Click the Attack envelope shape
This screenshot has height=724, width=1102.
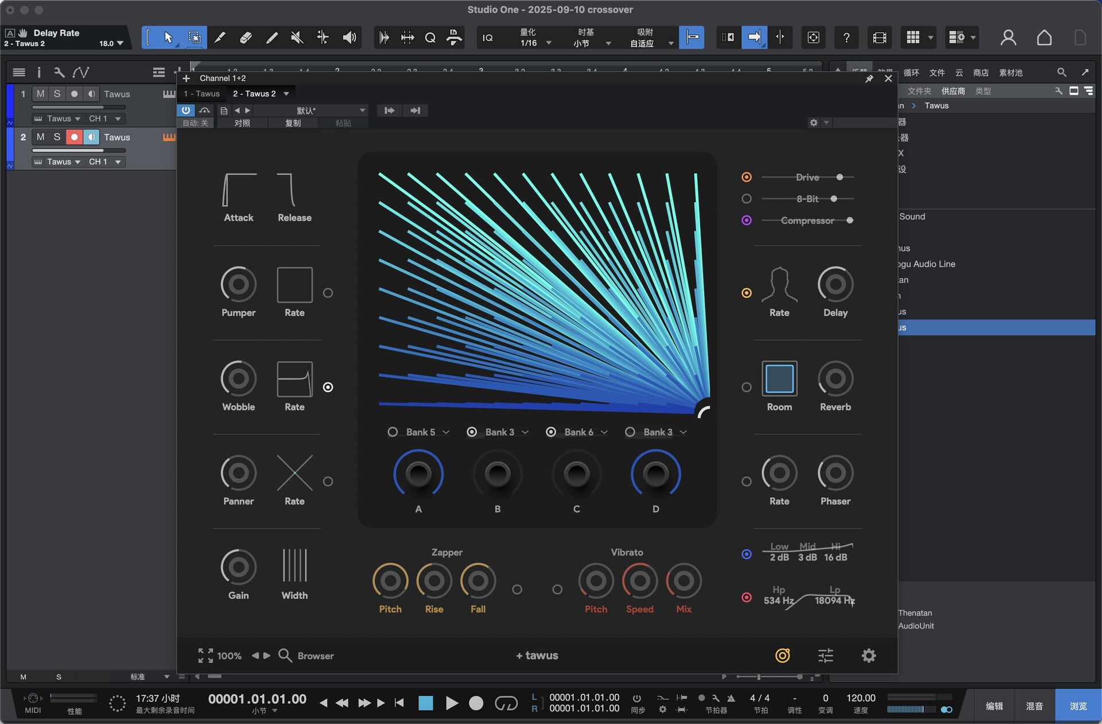(x=239, y=190)
